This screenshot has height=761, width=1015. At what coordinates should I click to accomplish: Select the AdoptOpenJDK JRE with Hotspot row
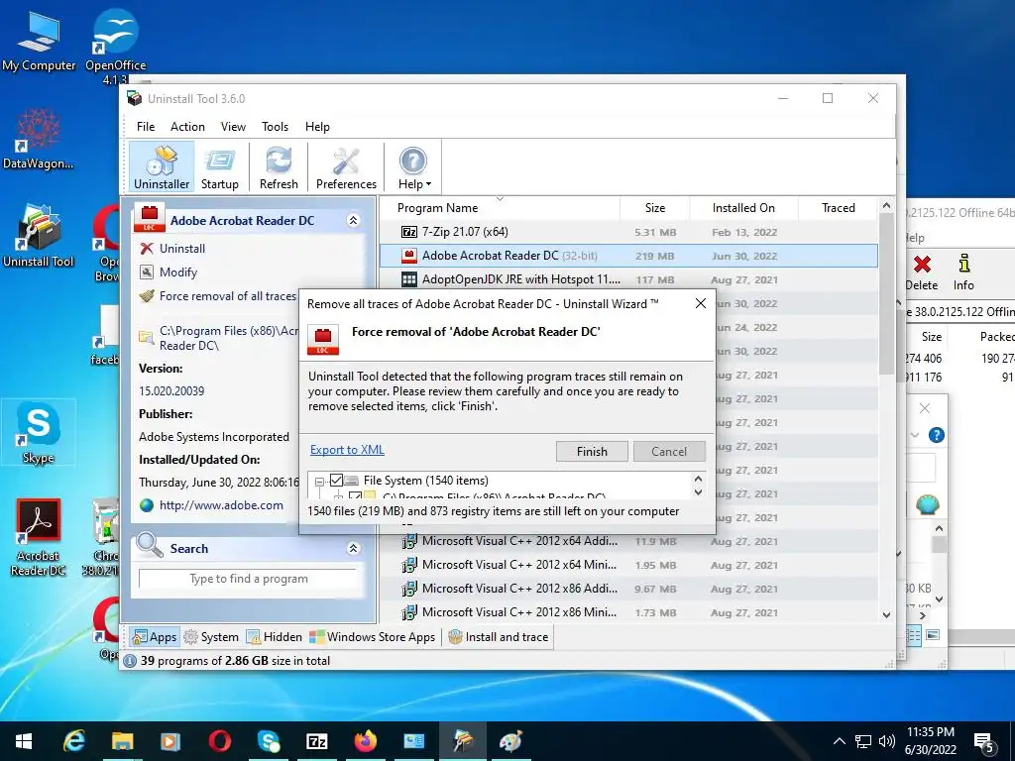pyautogui.click(x=628, y=279)
